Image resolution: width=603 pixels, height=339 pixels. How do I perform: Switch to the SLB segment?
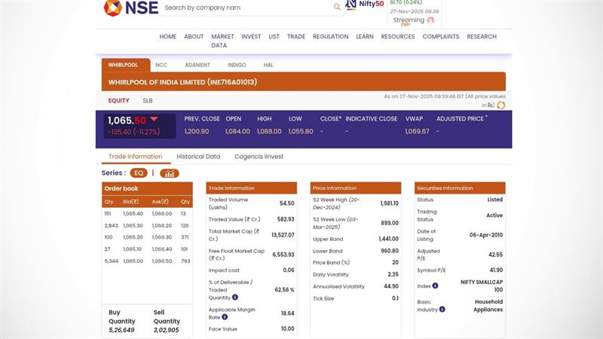click(x=148, y=100)
